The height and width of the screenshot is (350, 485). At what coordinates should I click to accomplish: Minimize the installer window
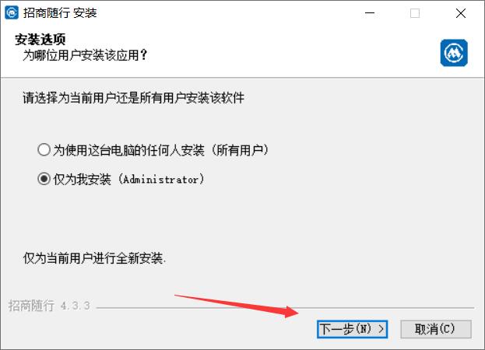tap(370, 13)
